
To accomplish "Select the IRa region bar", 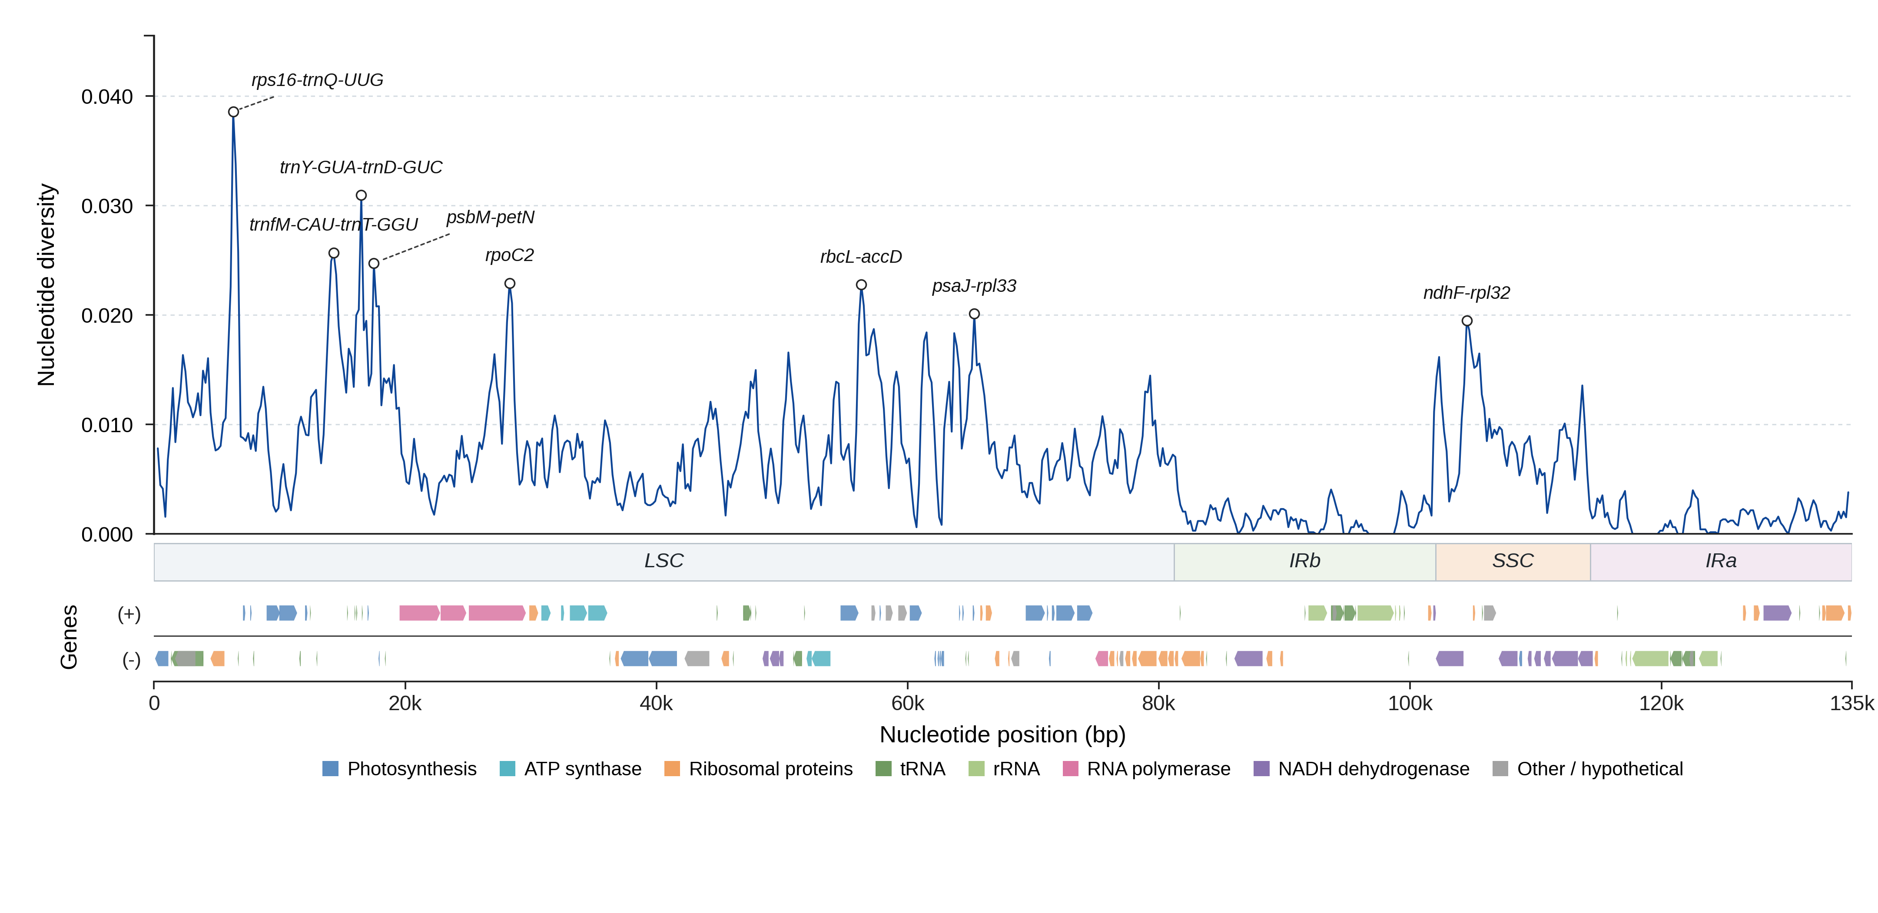I will pos(1721,562).
